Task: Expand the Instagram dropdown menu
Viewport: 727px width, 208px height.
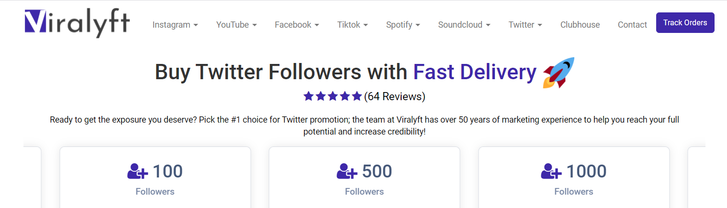Action: 175,25
